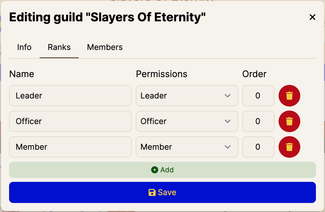Click the Order field for Leader rank
This screenshot has width=325, height=212.
[x=258, y=96]
